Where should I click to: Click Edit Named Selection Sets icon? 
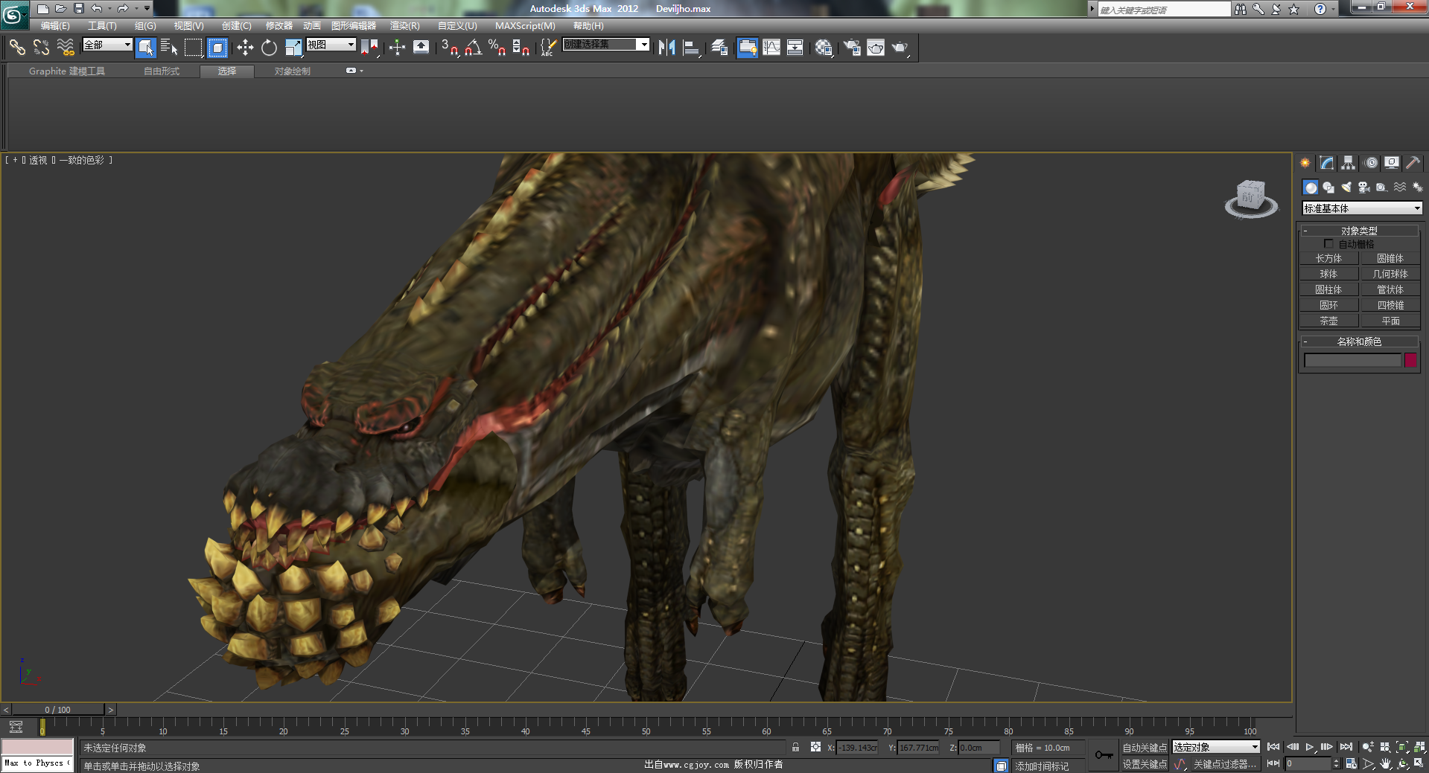coord(548,48)
